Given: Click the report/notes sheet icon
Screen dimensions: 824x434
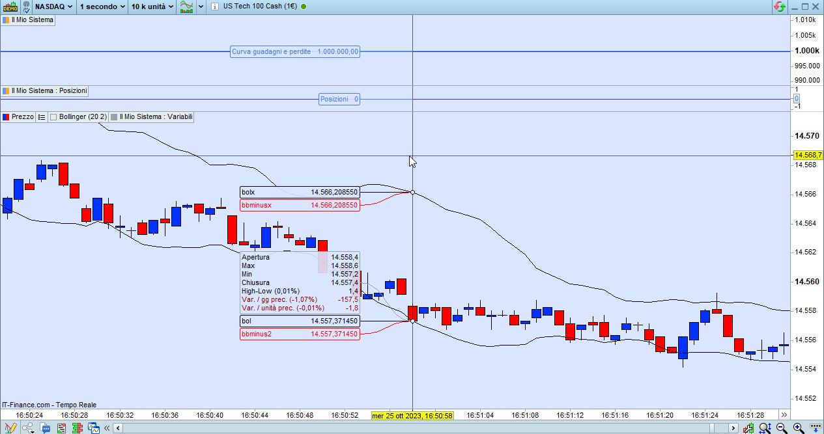Looking at the screenshot, I should 61,428.
